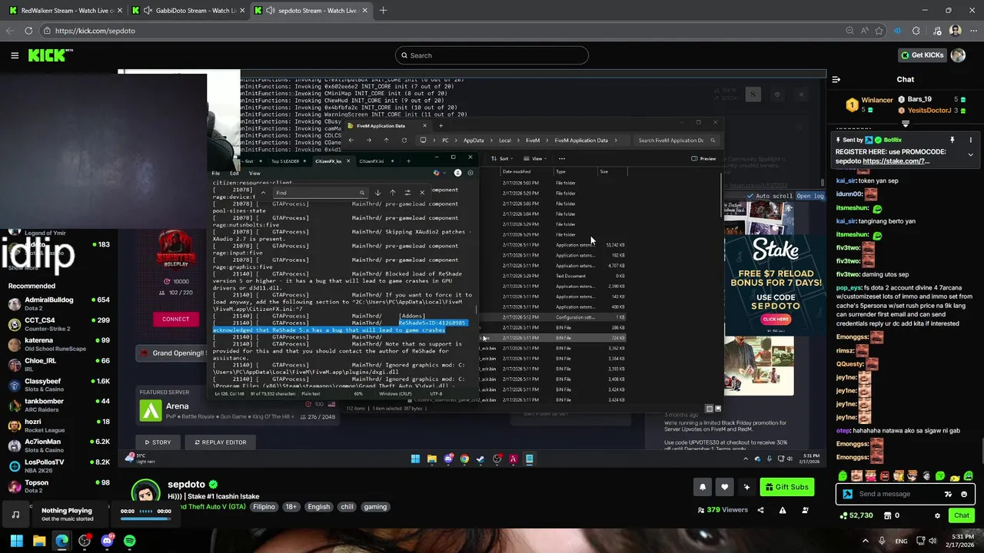Image resolution: width=984 pixels, height=553 pixels.
Task: Unpin the BotRix pinned message using the pin icon
Action: (952, 140)
